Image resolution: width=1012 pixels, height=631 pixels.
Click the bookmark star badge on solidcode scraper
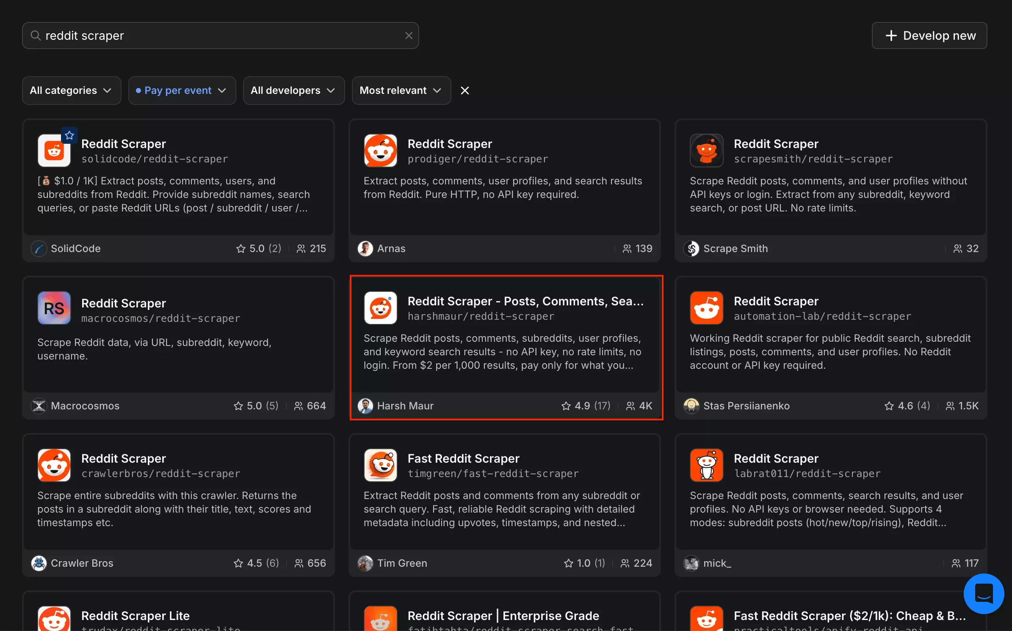[x=69, y=135]
